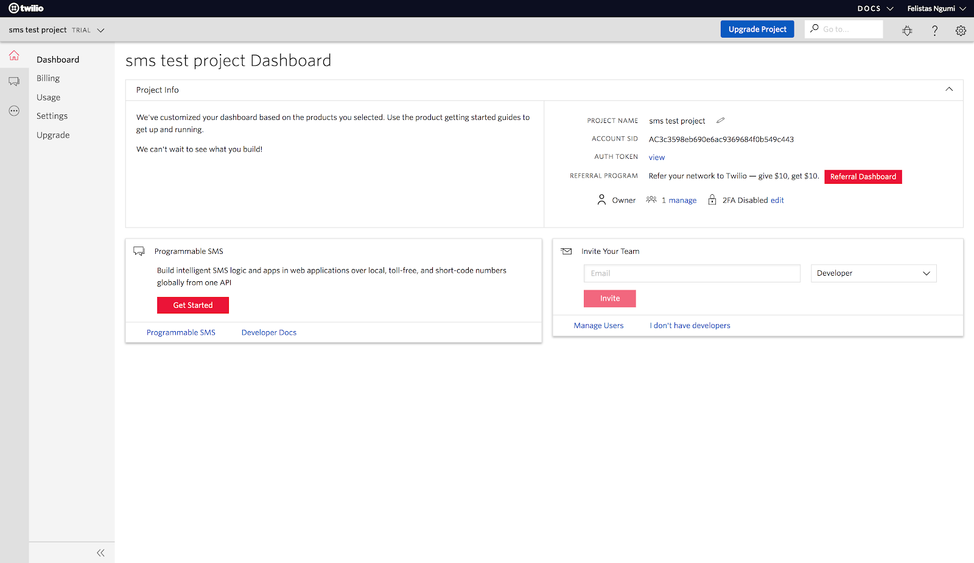Edit project name with pencil icon

click(x=720, y=121)
